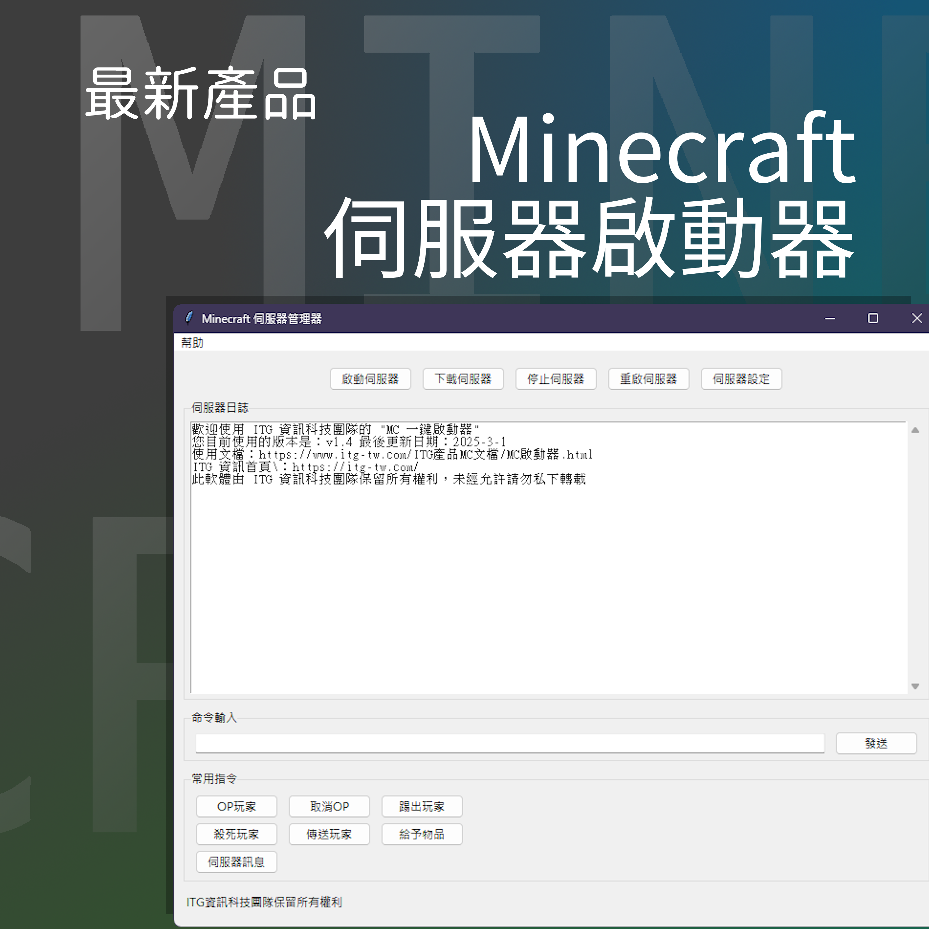Viewport: 929px width, 929px height.
Task: Click the scrollbar up arrow in the server log
Action: (x=916, y=431)
